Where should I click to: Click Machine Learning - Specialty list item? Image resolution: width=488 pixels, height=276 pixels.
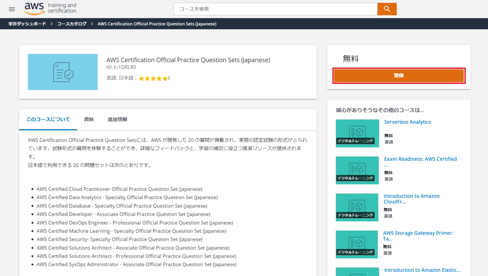(131, 231)
